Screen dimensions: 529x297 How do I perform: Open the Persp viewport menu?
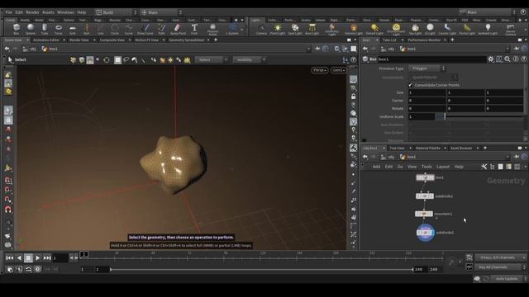pyautogui.click(x=320, y=70)
